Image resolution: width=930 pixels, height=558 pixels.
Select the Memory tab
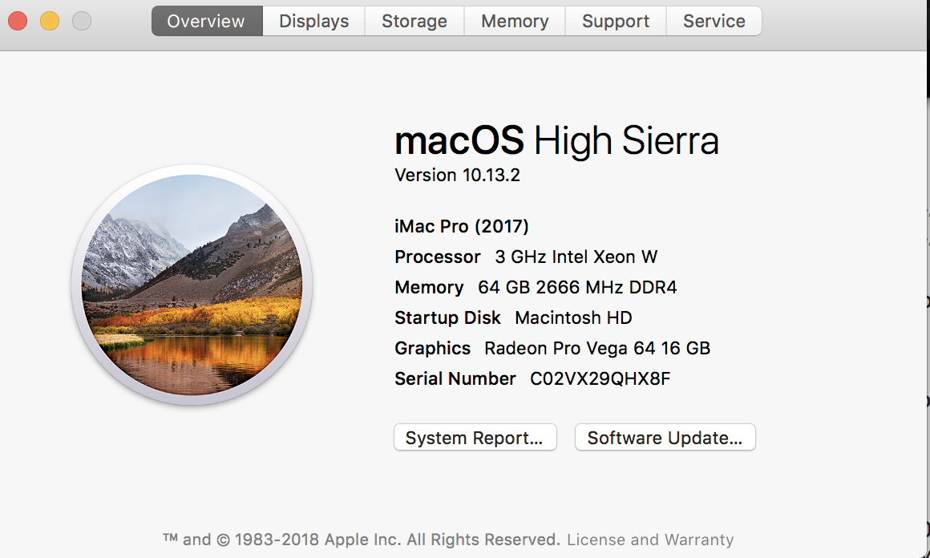[515, 21]
